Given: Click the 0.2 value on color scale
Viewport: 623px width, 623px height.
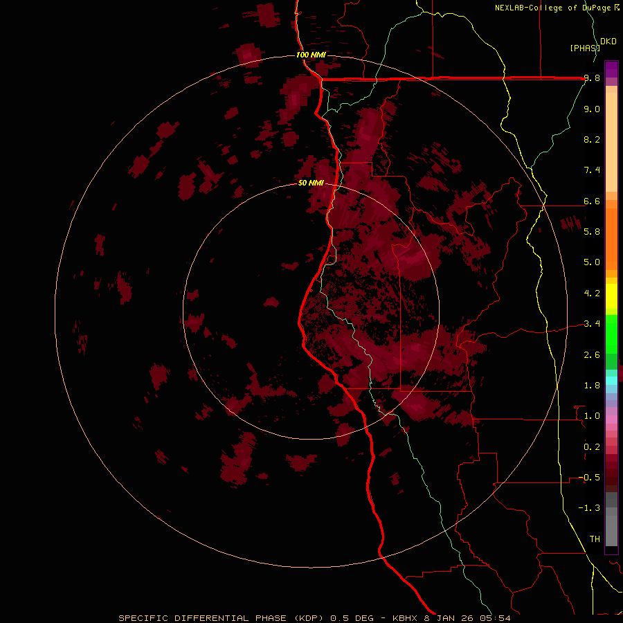Looking at the screenshot, I should pos(592,447).
